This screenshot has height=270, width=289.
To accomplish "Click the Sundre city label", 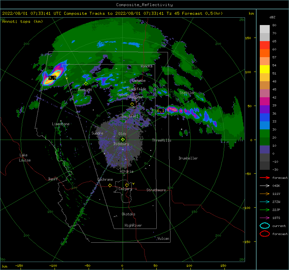I will [x=97, y=133].
